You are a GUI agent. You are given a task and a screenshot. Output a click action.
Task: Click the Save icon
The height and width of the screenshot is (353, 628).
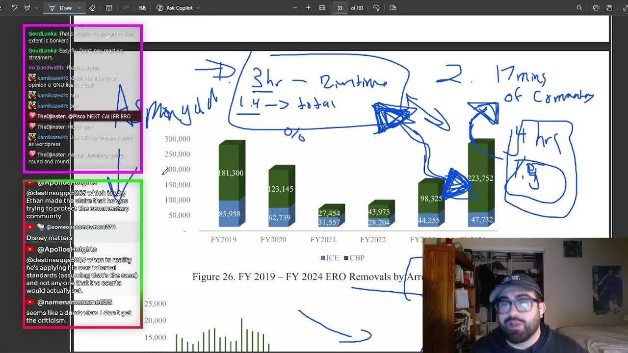pyautogui.click(x=609, y=8)
